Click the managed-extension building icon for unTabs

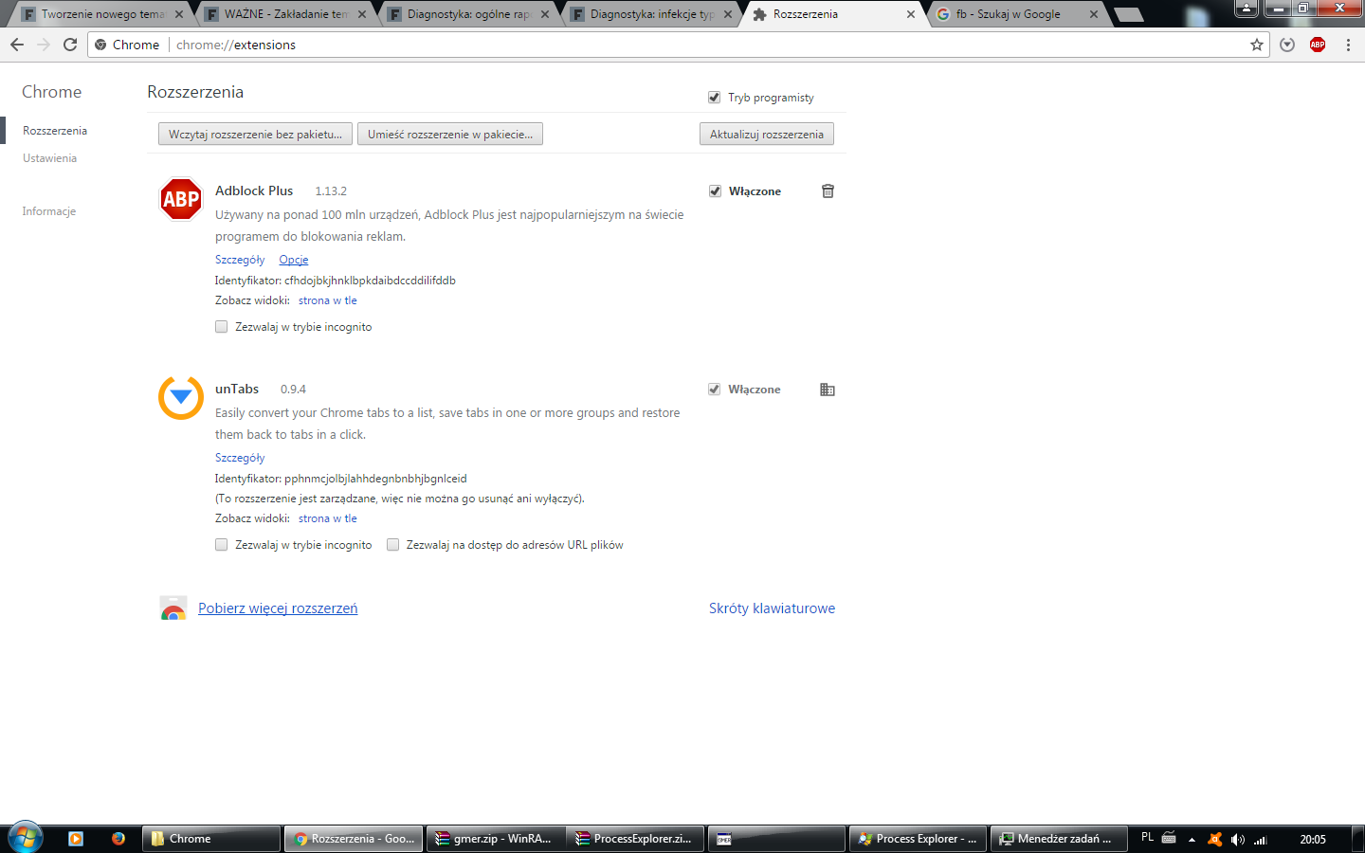click(x=828, y=390)
